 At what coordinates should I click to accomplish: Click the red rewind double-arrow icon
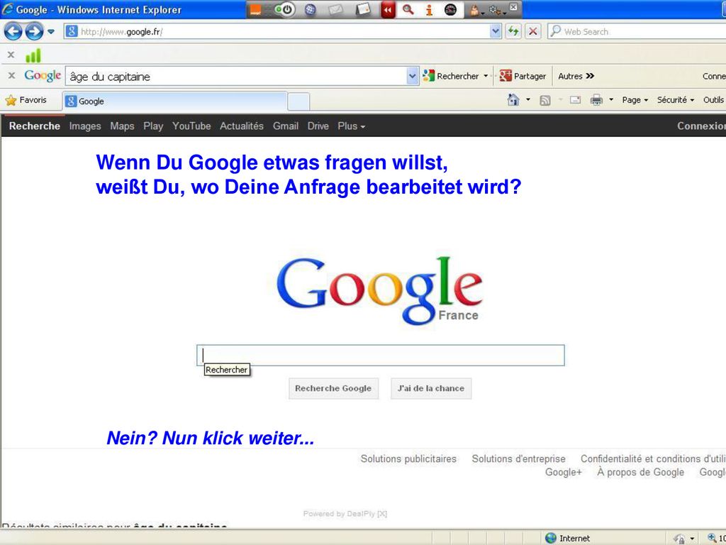click(x=388, y=10)
